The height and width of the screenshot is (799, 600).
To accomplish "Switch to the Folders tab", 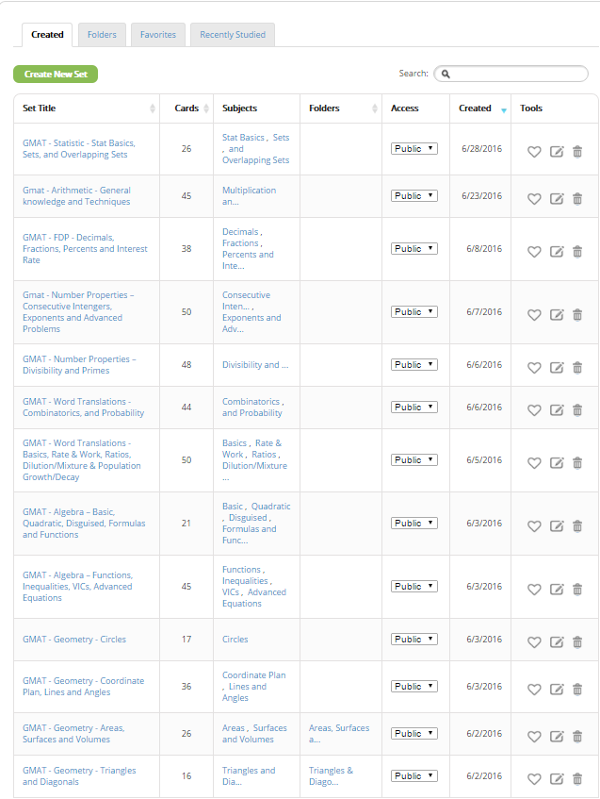I will (x=102, y=35).
